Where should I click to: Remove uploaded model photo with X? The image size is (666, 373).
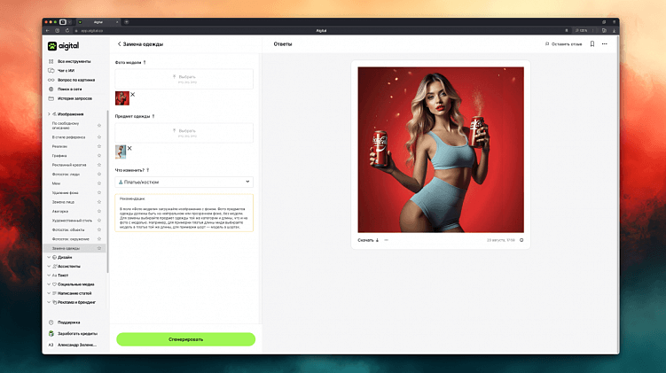(x=132, y=94)
